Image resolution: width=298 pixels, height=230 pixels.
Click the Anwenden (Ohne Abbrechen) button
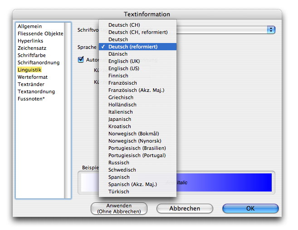tap(119, 208)
